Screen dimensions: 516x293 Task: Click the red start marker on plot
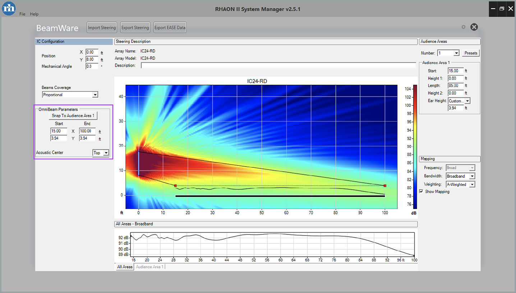click(175, 186)
